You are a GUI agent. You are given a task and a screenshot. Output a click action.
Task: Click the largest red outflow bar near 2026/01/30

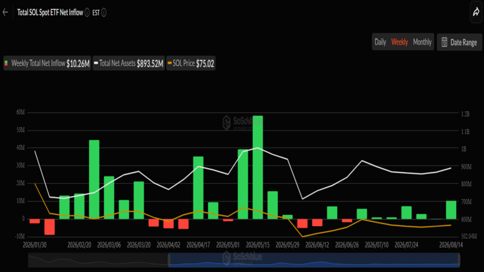[x=49, y=227]
